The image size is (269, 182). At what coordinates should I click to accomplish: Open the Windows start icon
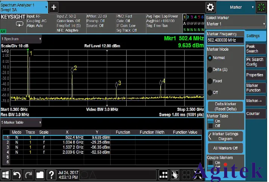click(6, 175)
